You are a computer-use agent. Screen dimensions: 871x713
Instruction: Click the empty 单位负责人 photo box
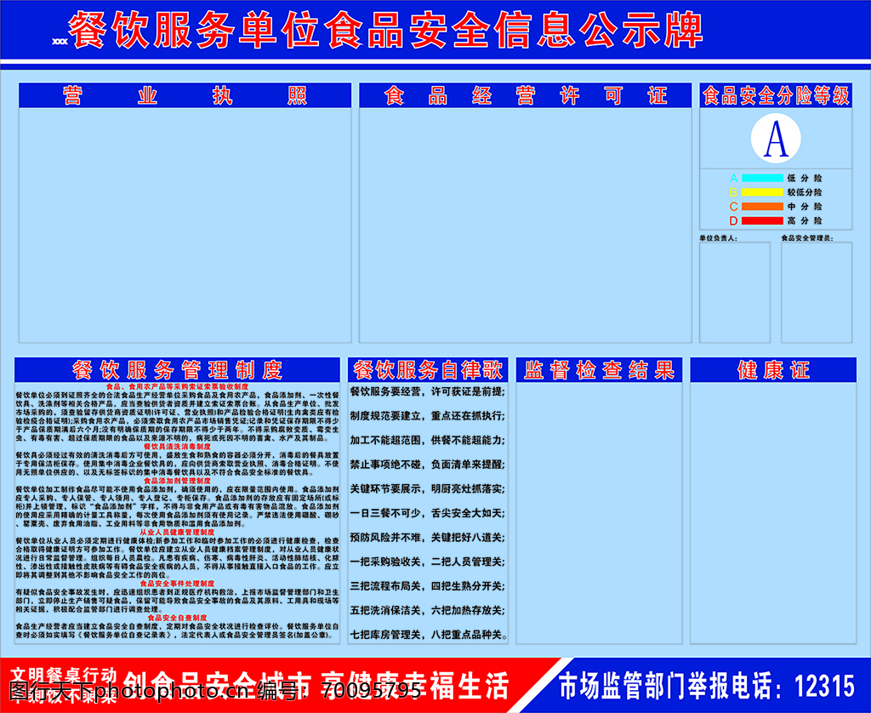[735, 293]
